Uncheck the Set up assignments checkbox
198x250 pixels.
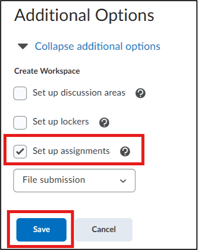(20, 151)
